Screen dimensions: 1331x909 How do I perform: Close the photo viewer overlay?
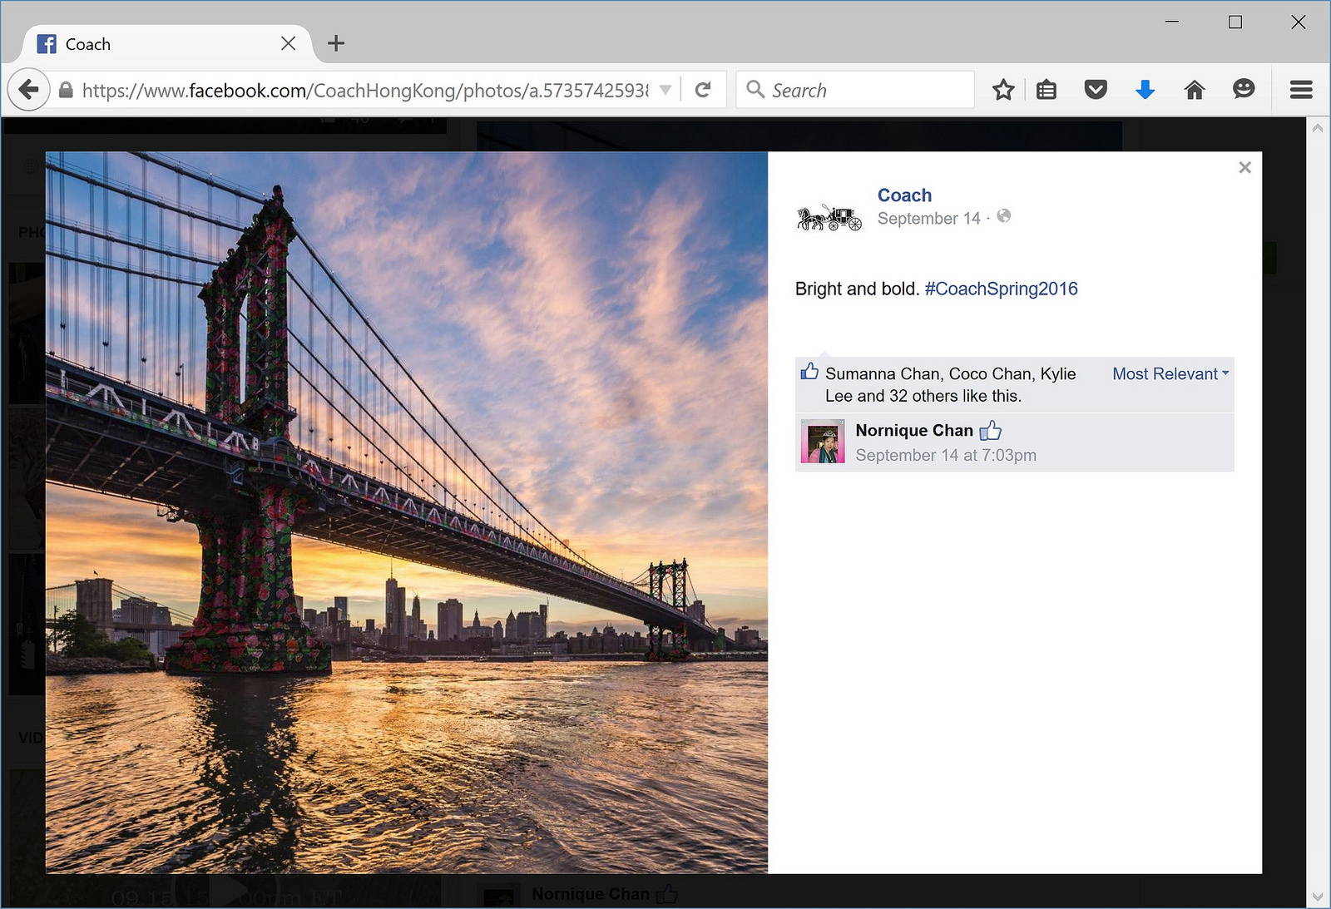1244,167
